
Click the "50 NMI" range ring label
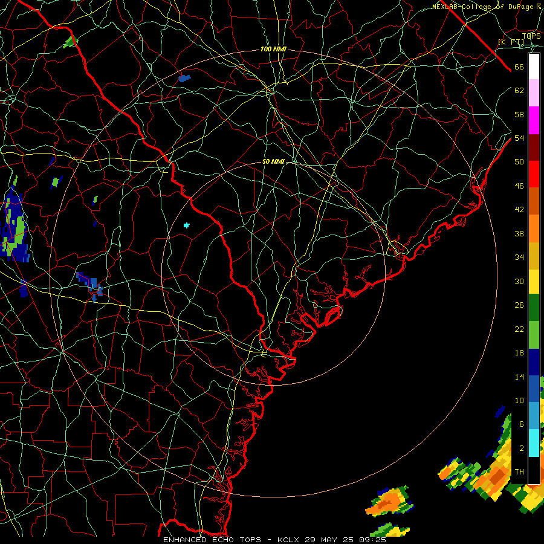(x=273, y=161)
